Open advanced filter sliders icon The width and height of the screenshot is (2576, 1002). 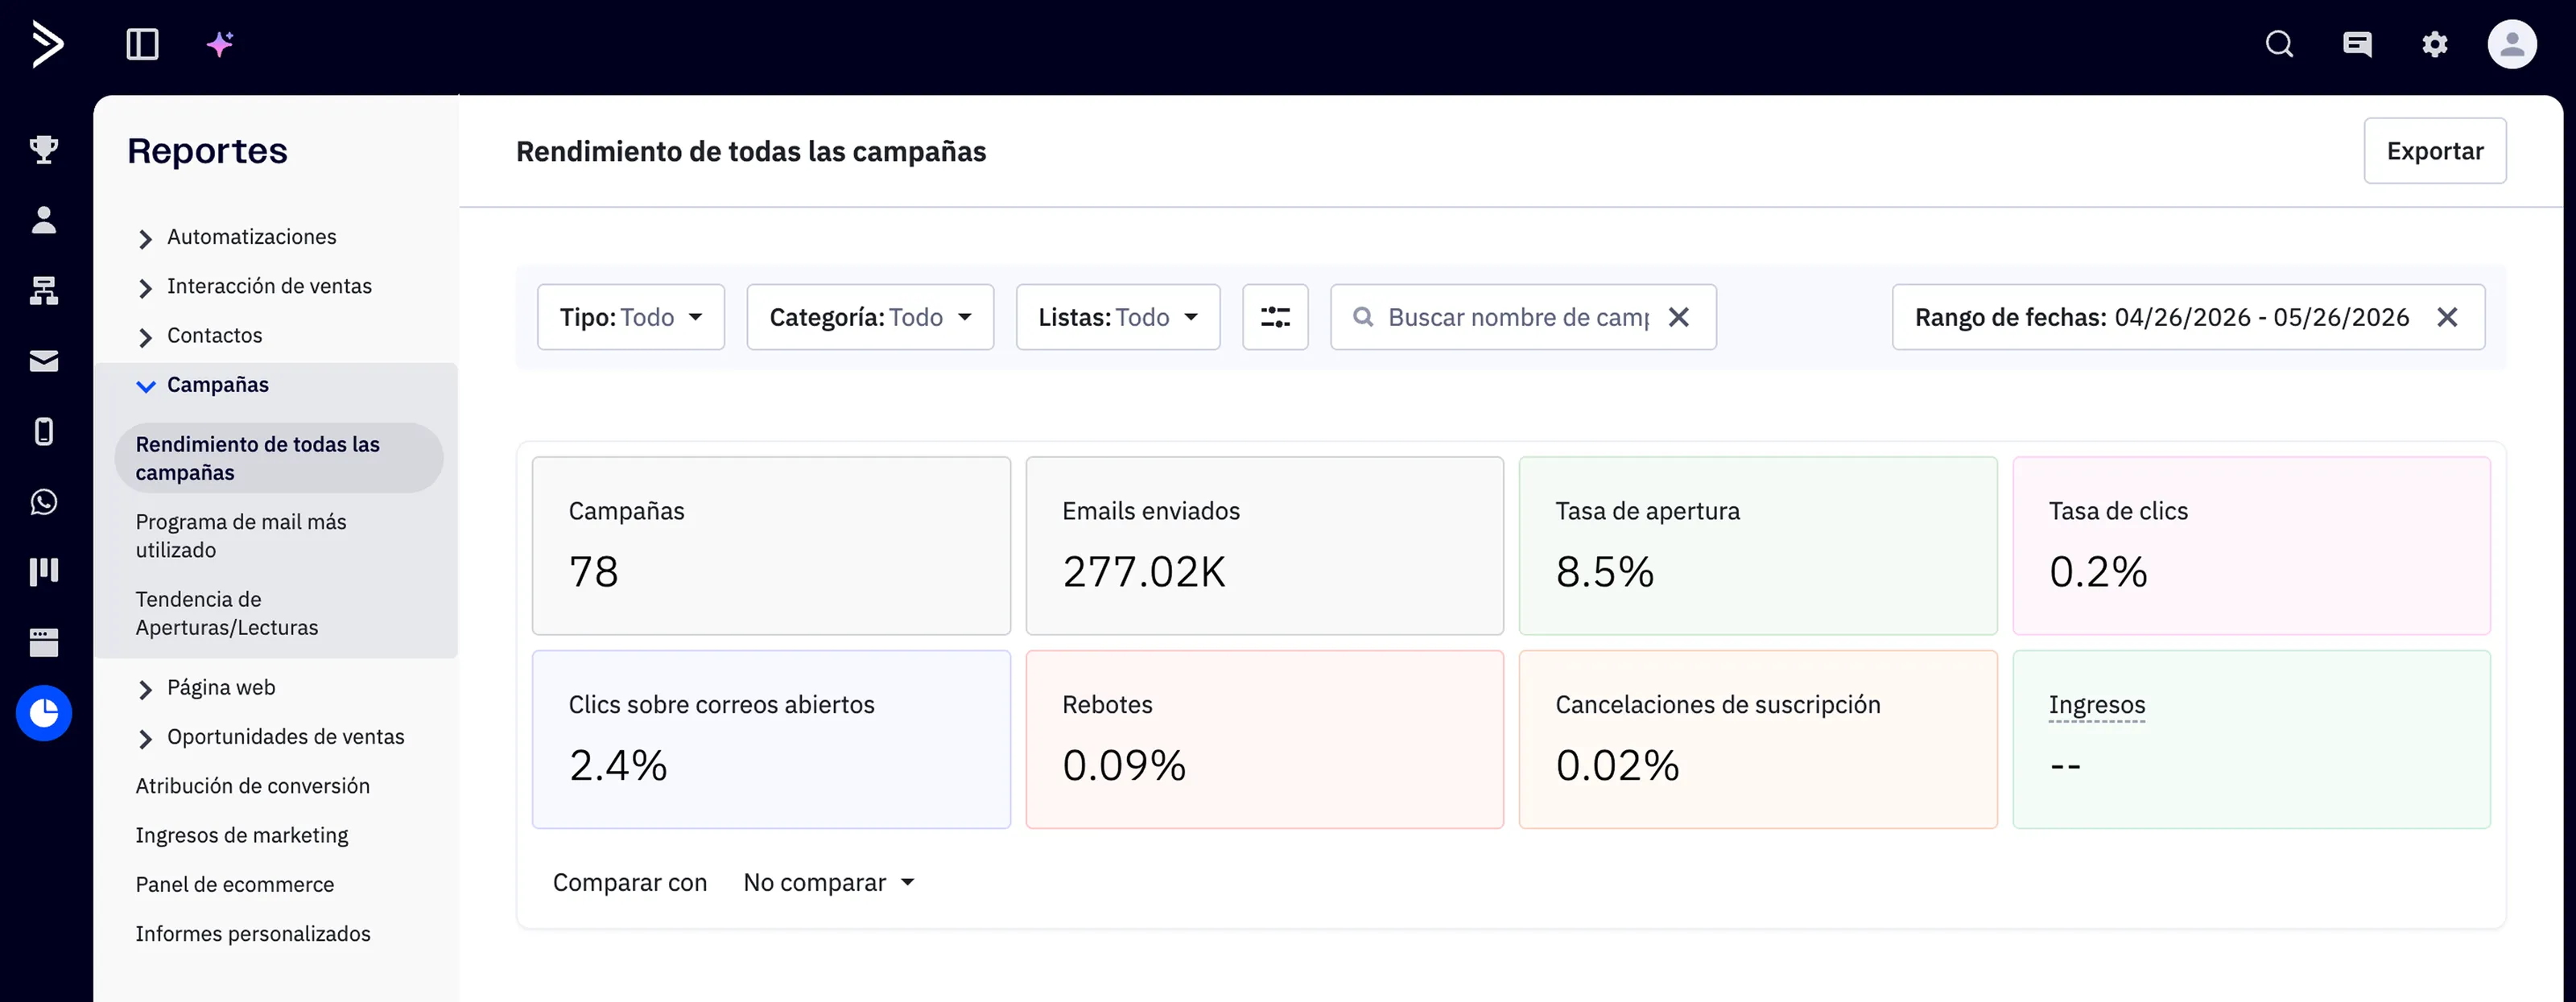coord(1275,317)
